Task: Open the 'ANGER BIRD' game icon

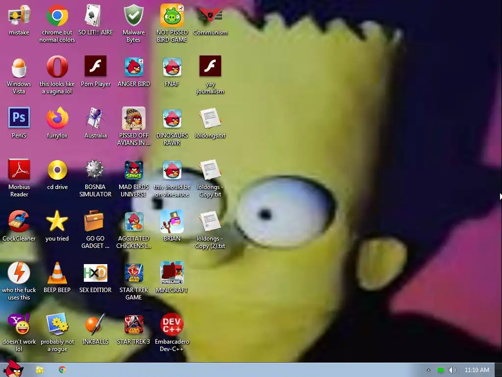Action: [133, 67]
